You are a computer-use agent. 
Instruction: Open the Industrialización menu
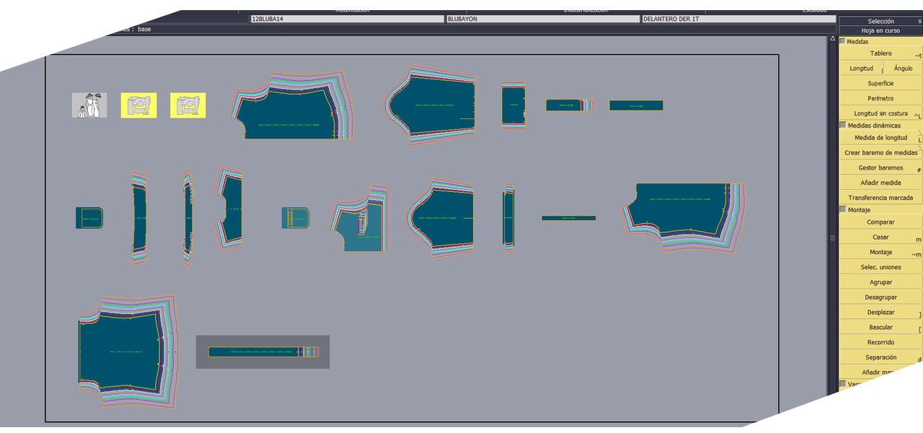click(586, 10)
